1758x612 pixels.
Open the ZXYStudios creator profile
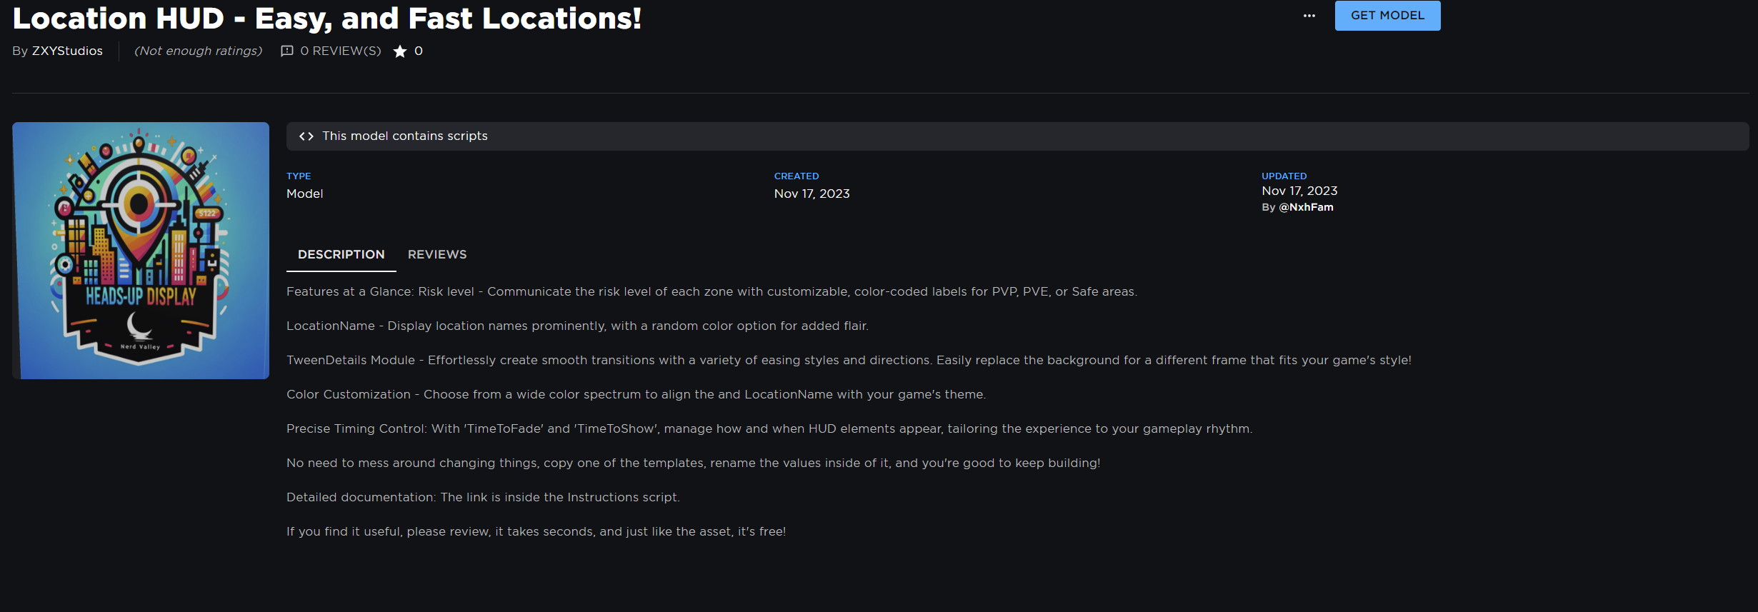67,51
